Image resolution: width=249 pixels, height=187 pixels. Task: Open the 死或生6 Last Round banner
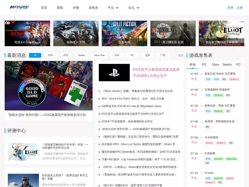pos(27,33)
